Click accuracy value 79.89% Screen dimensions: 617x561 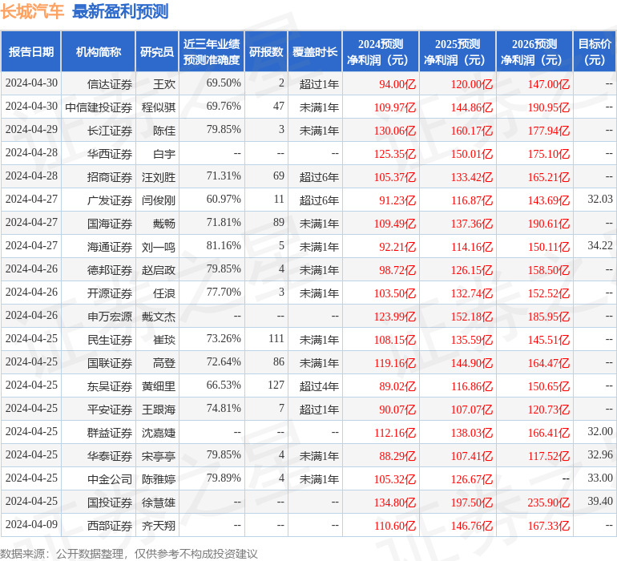pos(224,478)
